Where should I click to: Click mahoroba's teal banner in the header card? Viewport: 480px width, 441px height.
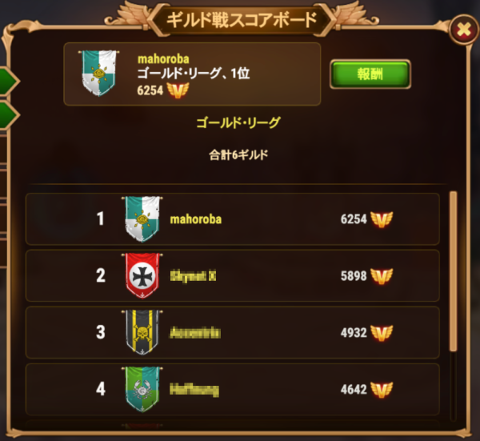pyautogui.click(x=99, y=74)
